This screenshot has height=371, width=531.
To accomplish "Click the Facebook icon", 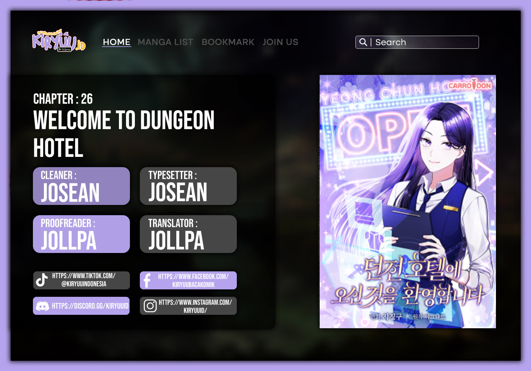I will click(148, 280).
